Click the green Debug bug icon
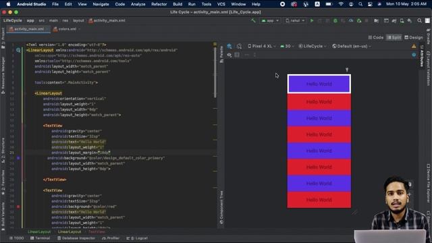Viewport: 432px width, 243px height. pyautogui.click(x=335, y=21)
